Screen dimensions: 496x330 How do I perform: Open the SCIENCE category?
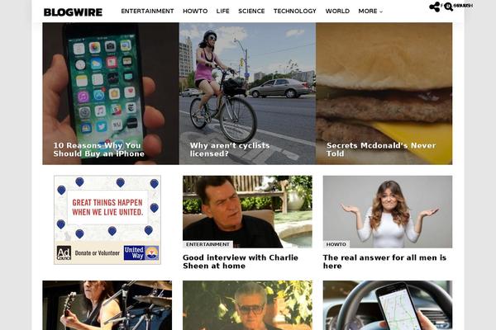pos(251,11)
